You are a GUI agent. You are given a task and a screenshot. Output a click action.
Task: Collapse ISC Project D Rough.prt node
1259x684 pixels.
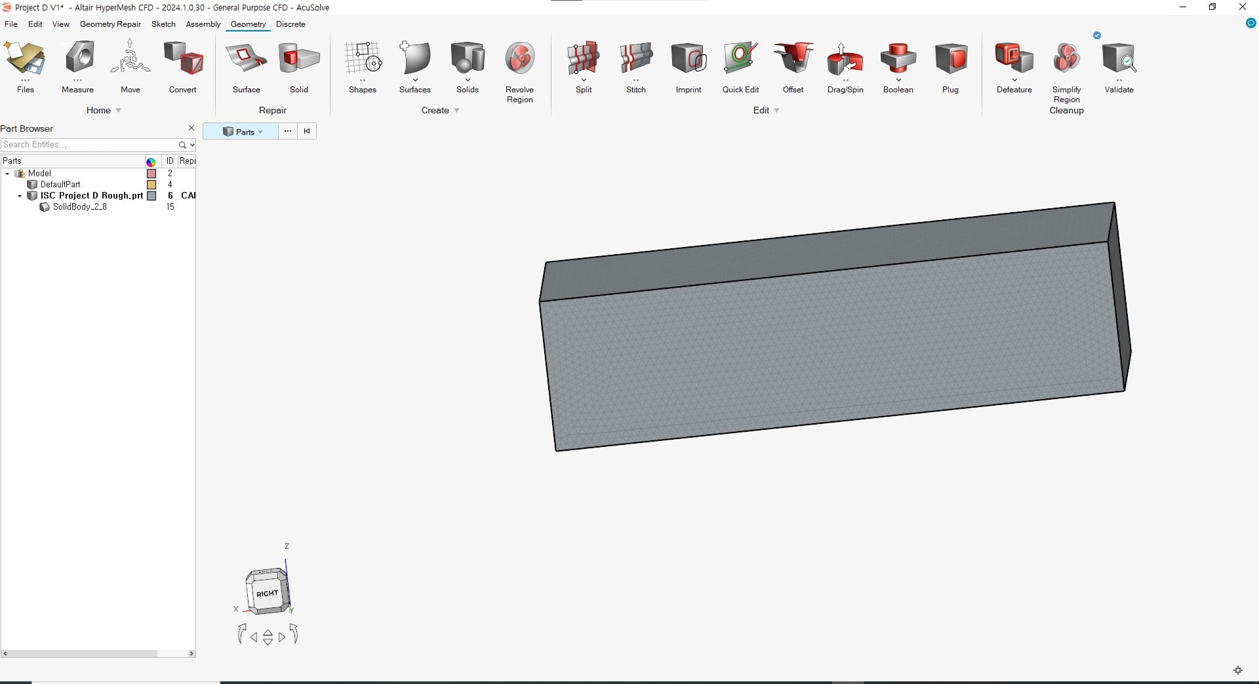20,196
